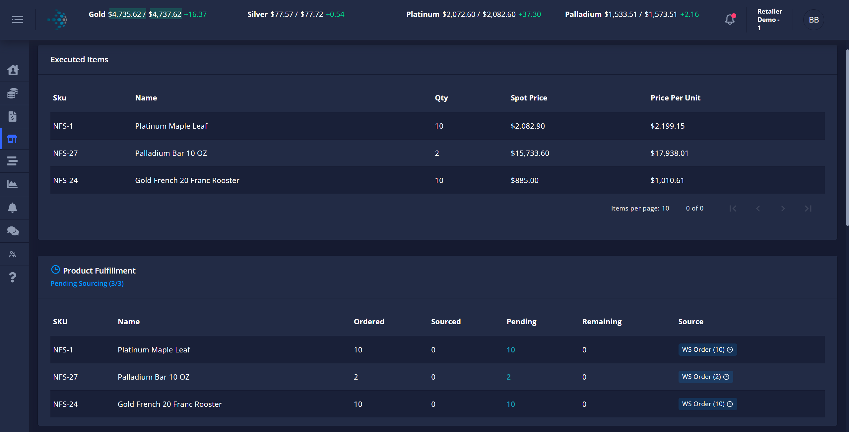
Task: Go to first page of Executed Items
Action: [733, 209]
